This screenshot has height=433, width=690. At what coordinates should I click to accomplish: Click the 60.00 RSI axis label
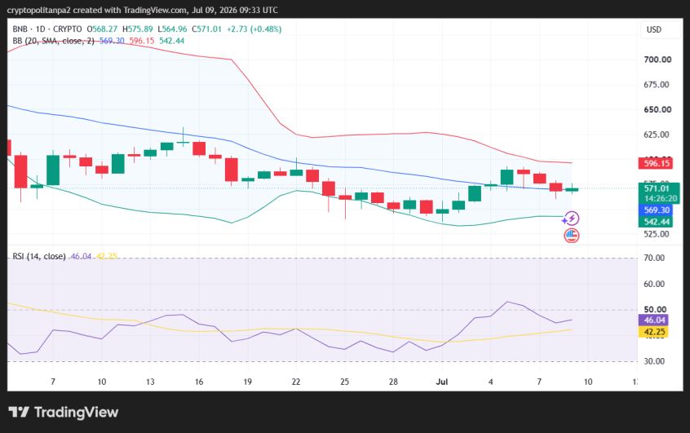[654, 284]
